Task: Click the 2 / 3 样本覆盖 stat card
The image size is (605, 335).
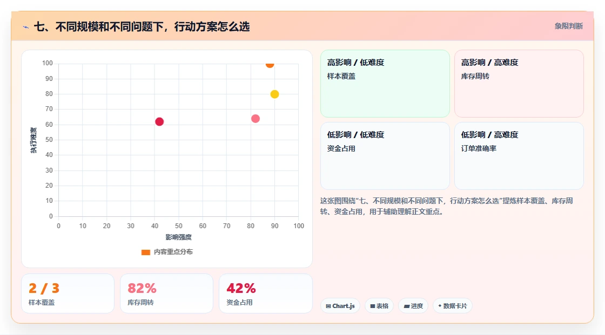Action: tap(68, 293)
